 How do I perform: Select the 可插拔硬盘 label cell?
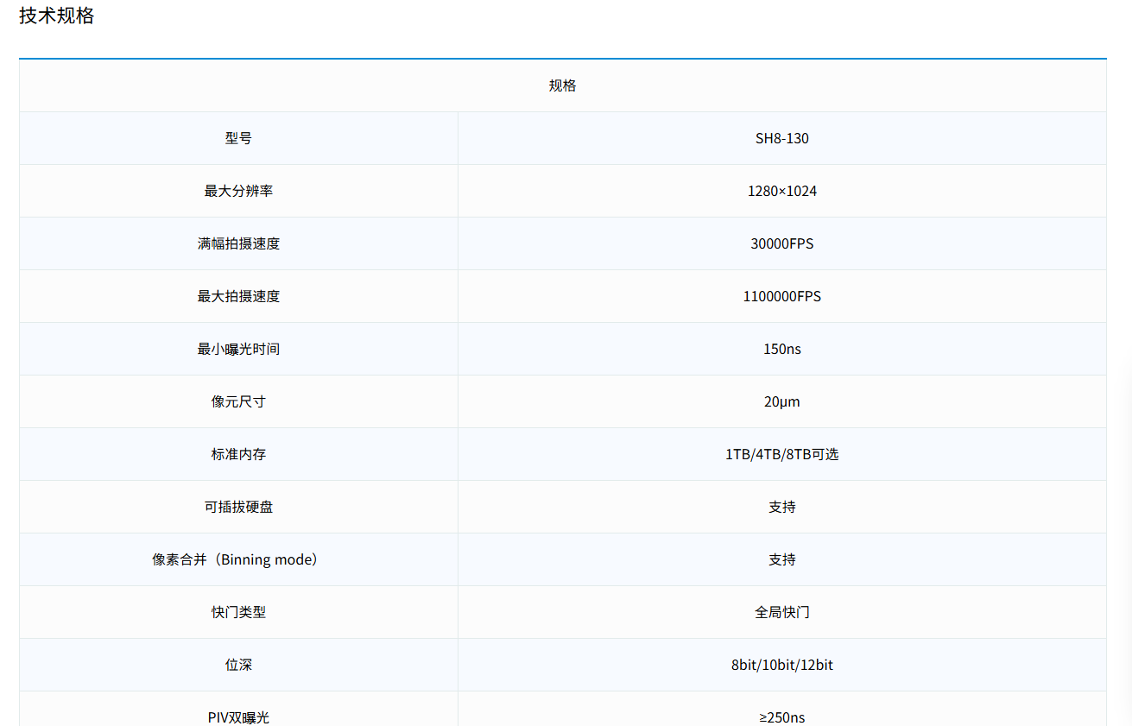coord(238,507)
